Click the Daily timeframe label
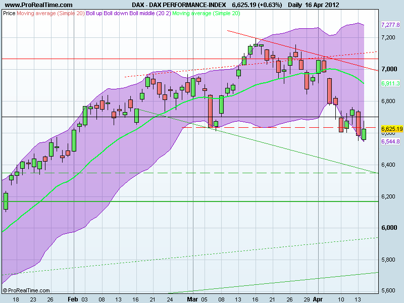This screenshot has height=303, width=404. pyautogui.click(x=295, y=5)
